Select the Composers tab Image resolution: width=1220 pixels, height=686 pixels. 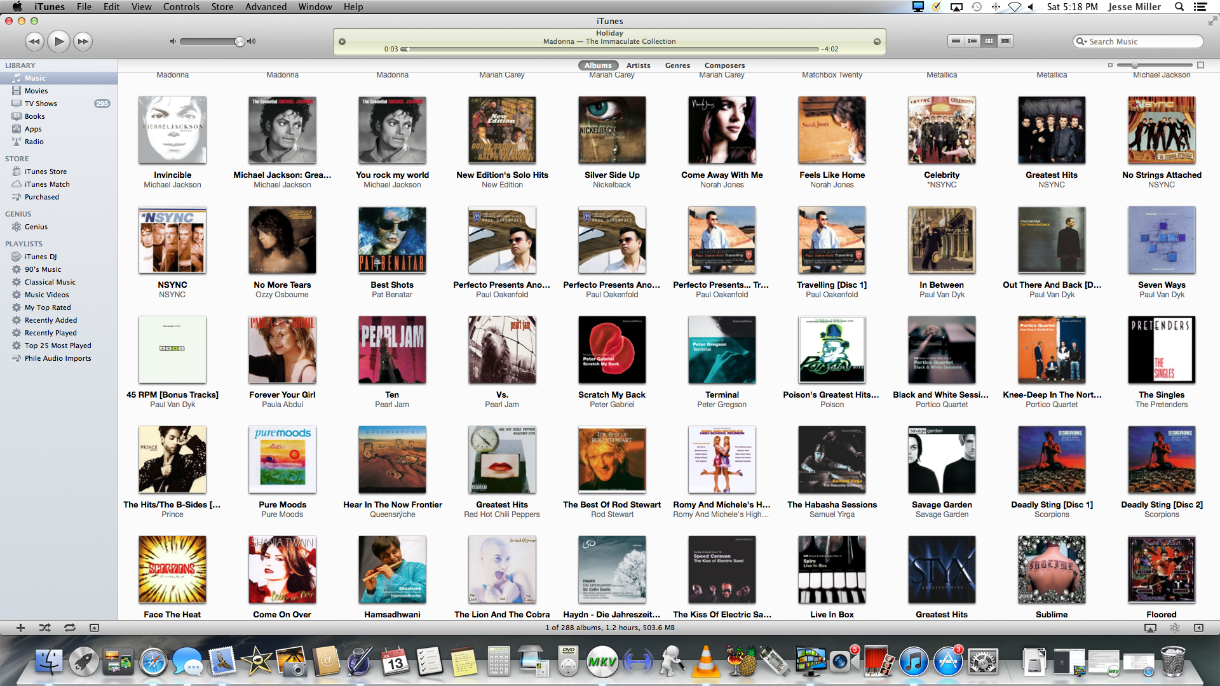(724, 65)
